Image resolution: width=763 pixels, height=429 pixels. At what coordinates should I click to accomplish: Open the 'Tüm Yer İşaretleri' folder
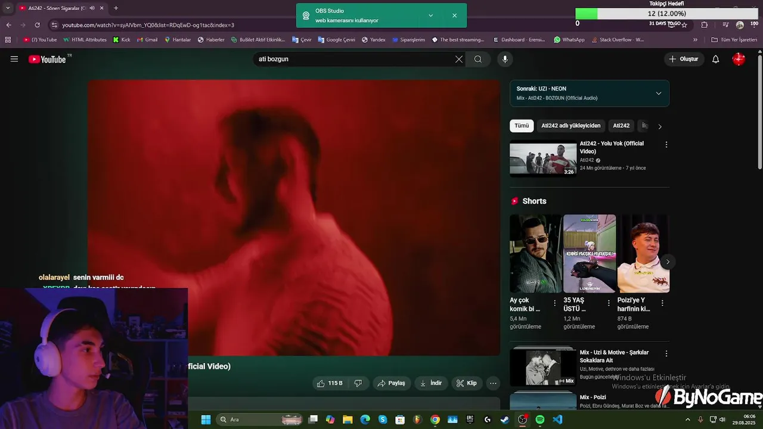734,40
